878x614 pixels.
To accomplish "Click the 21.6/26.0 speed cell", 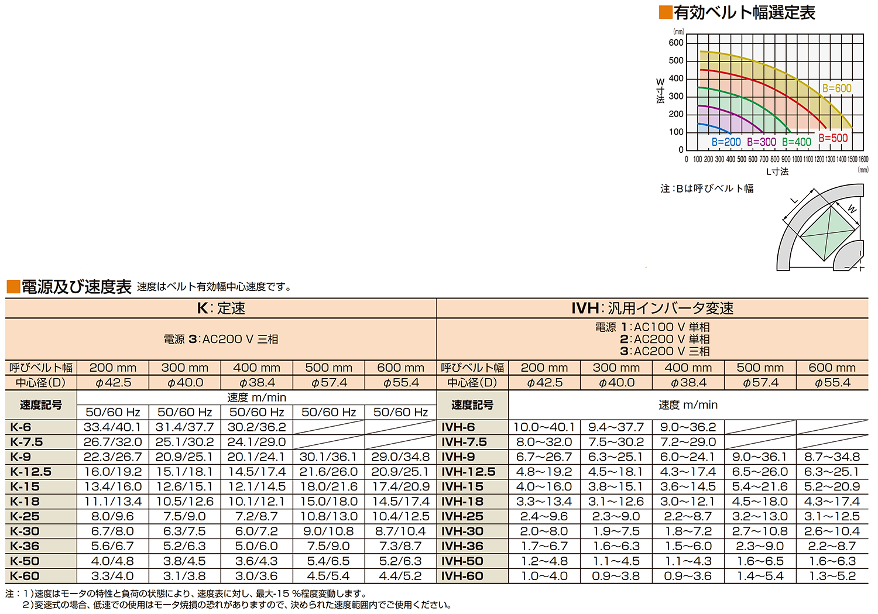I will coord(329,472).
